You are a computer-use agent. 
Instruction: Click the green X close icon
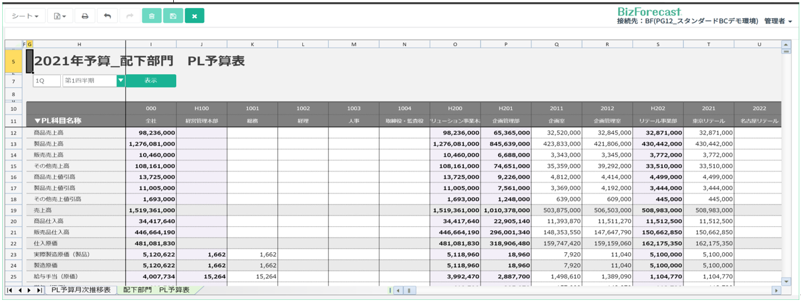(194, 16)
